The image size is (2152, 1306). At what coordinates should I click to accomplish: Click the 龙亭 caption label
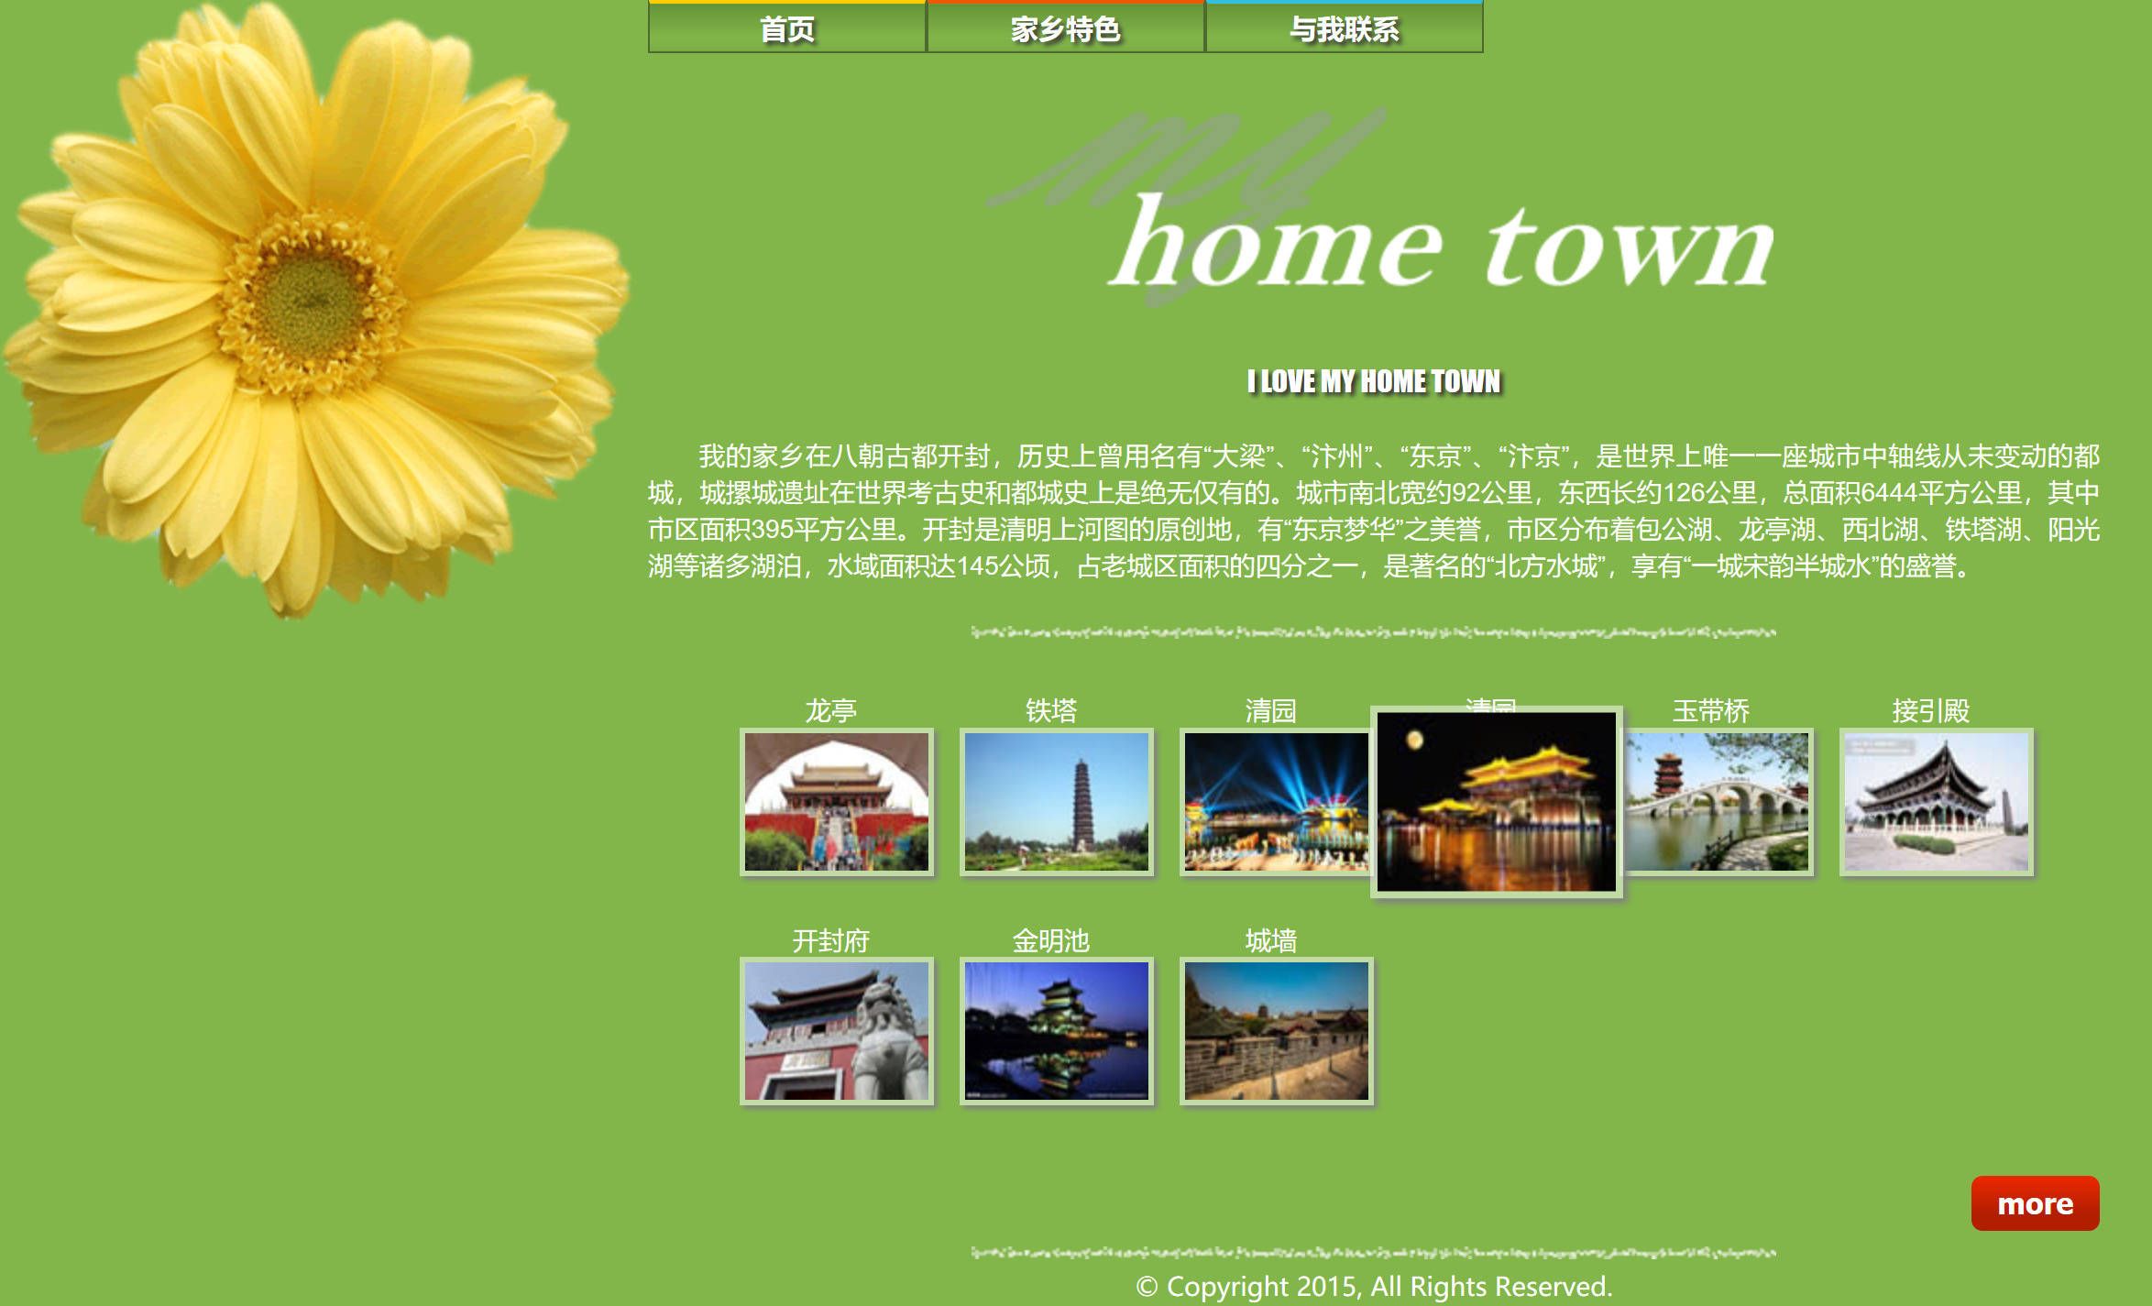click(x=830, y=710)
